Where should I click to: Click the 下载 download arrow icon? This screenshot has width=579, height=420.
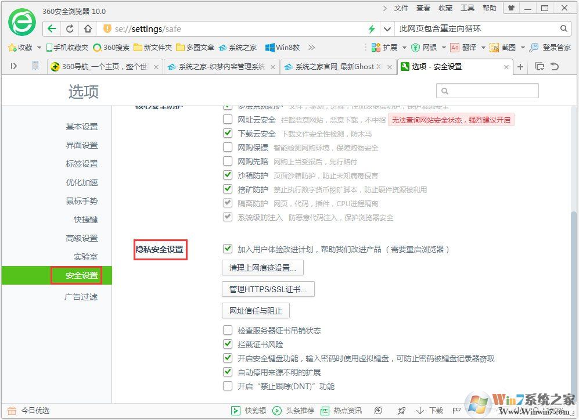(420, 410)
